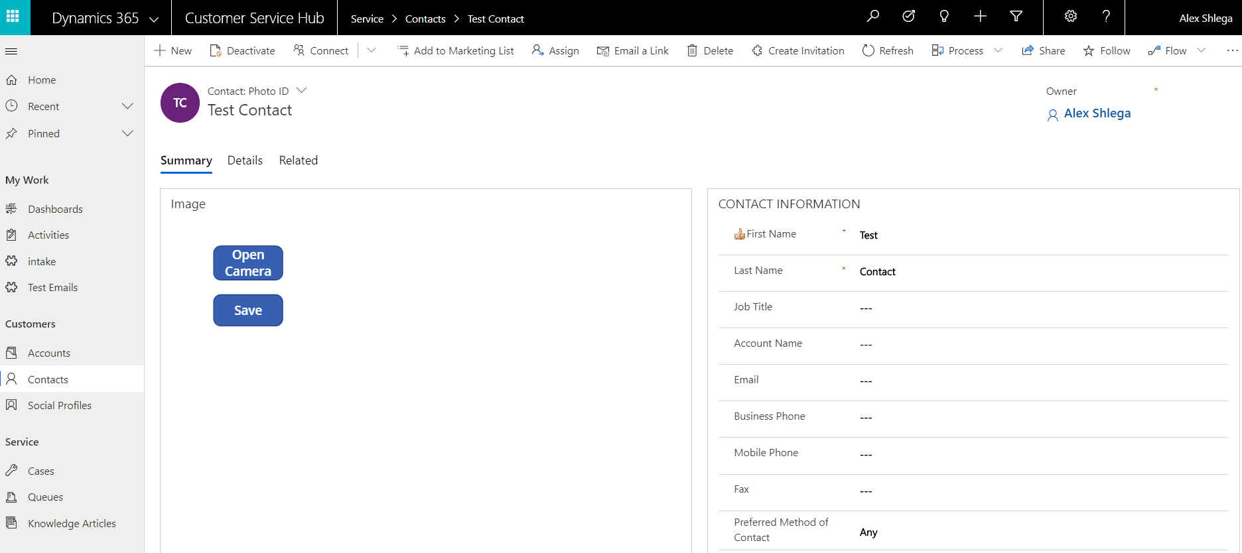Click the search magnifier icon
The width and height of the screenshot is (1242, 553).
pyautogui.click(x=873, y=17)
